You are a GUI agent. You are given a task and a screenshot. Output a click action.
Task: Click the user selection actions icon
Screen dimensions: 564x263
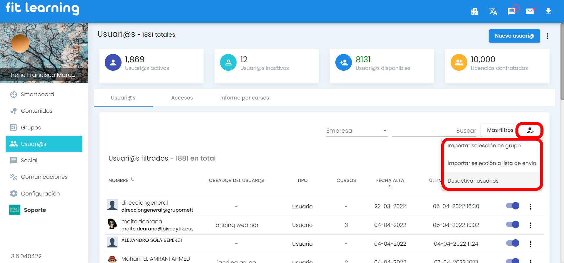tap(530, 131)
